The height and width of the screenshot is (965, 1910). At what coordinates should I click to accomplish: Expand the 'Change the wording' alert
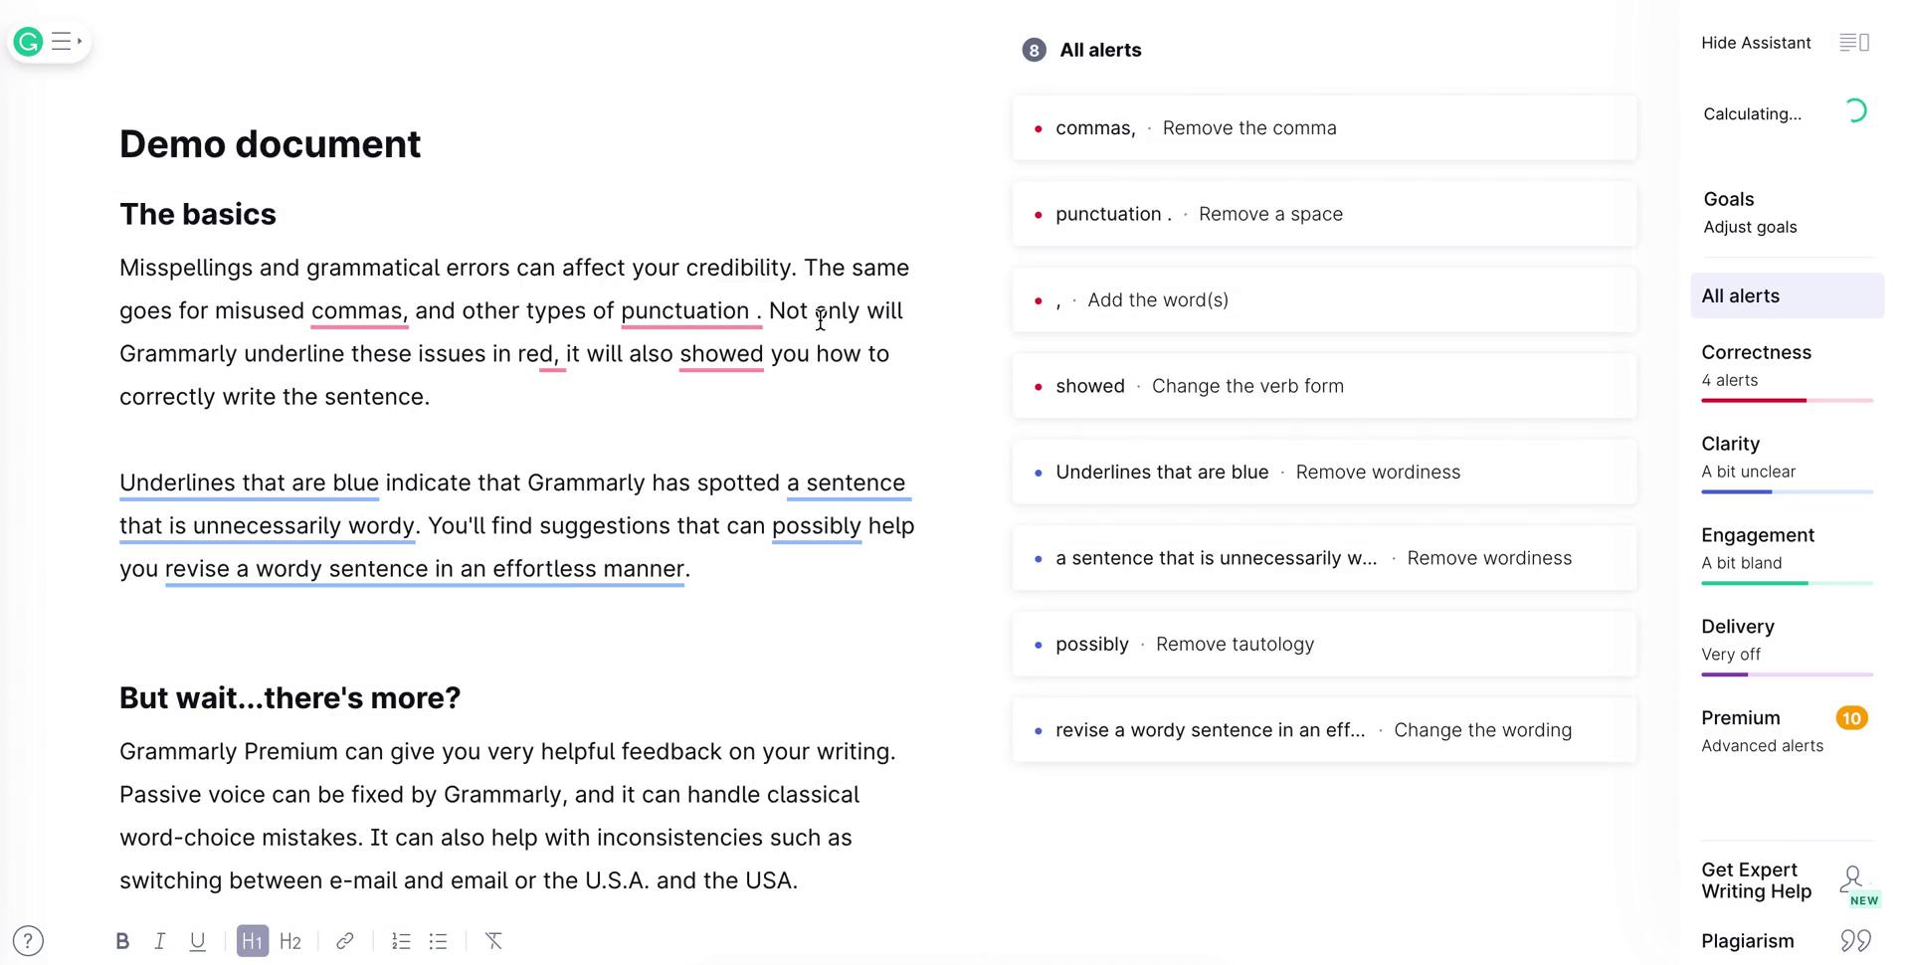(1324, 730)
